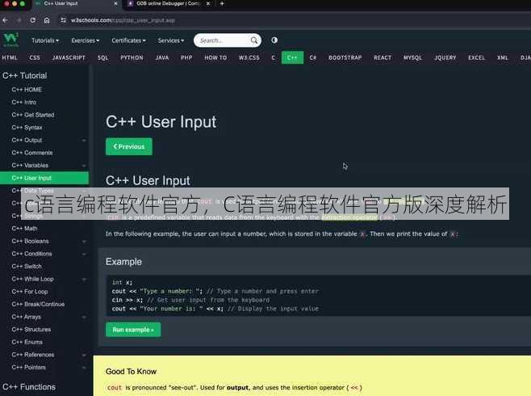Viewport: 531px width, 396px height.
Task: Expand C++ Arrays submenu arrow
Action: click(x=84, y=317)
